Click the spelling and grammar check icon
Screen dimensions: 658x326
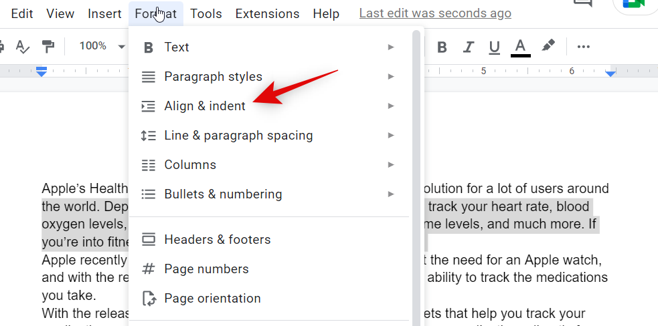tap(23, 46)
